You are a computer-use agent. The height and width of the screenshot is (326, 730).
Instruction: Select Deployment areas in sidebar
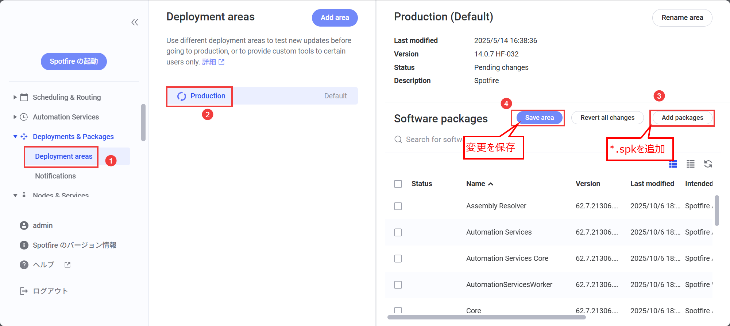point(63,156)
